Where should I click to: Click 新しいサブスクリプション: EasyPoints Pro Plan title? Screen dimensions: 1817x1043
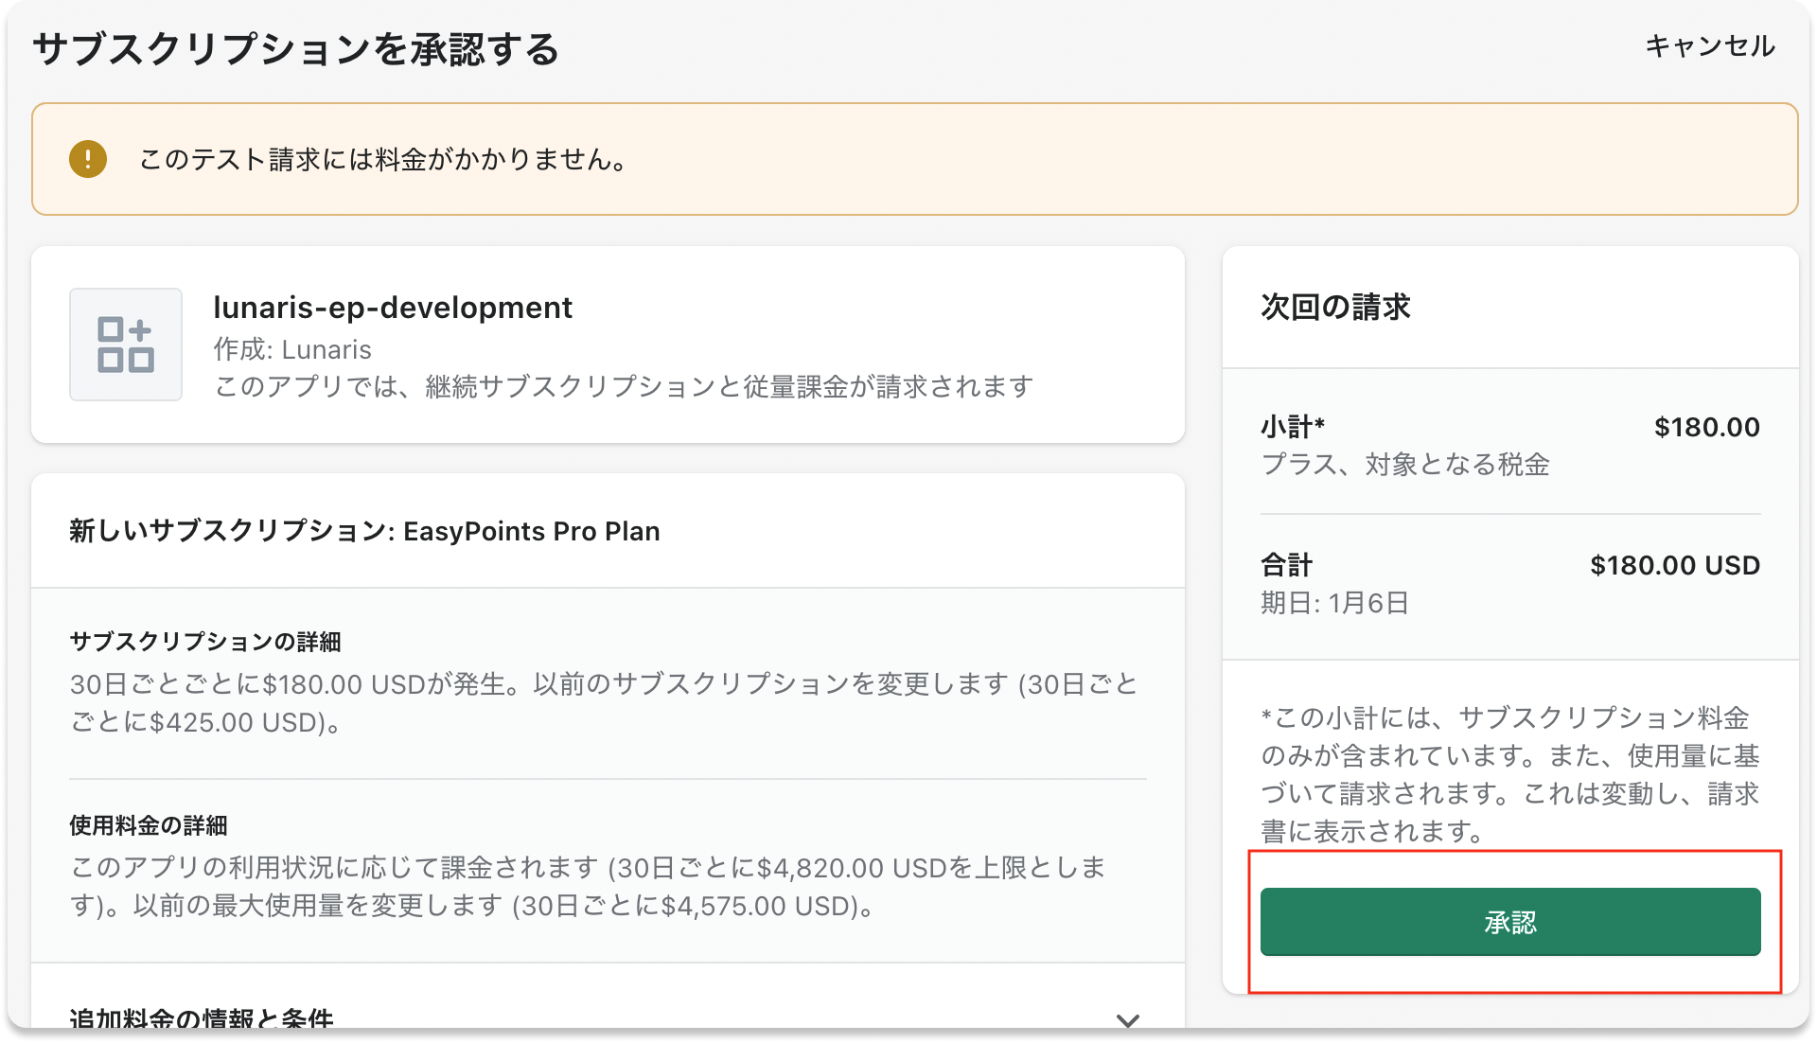point(364,531)
